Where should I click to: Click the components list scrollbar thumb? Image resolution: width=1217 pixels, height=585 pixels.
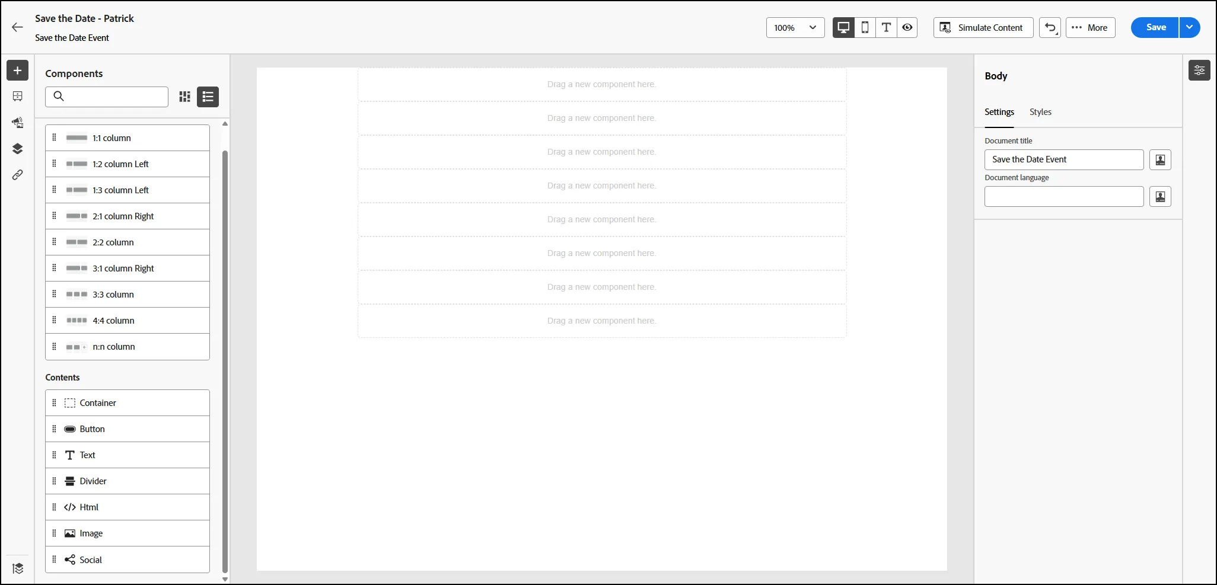tap(225, 362)
